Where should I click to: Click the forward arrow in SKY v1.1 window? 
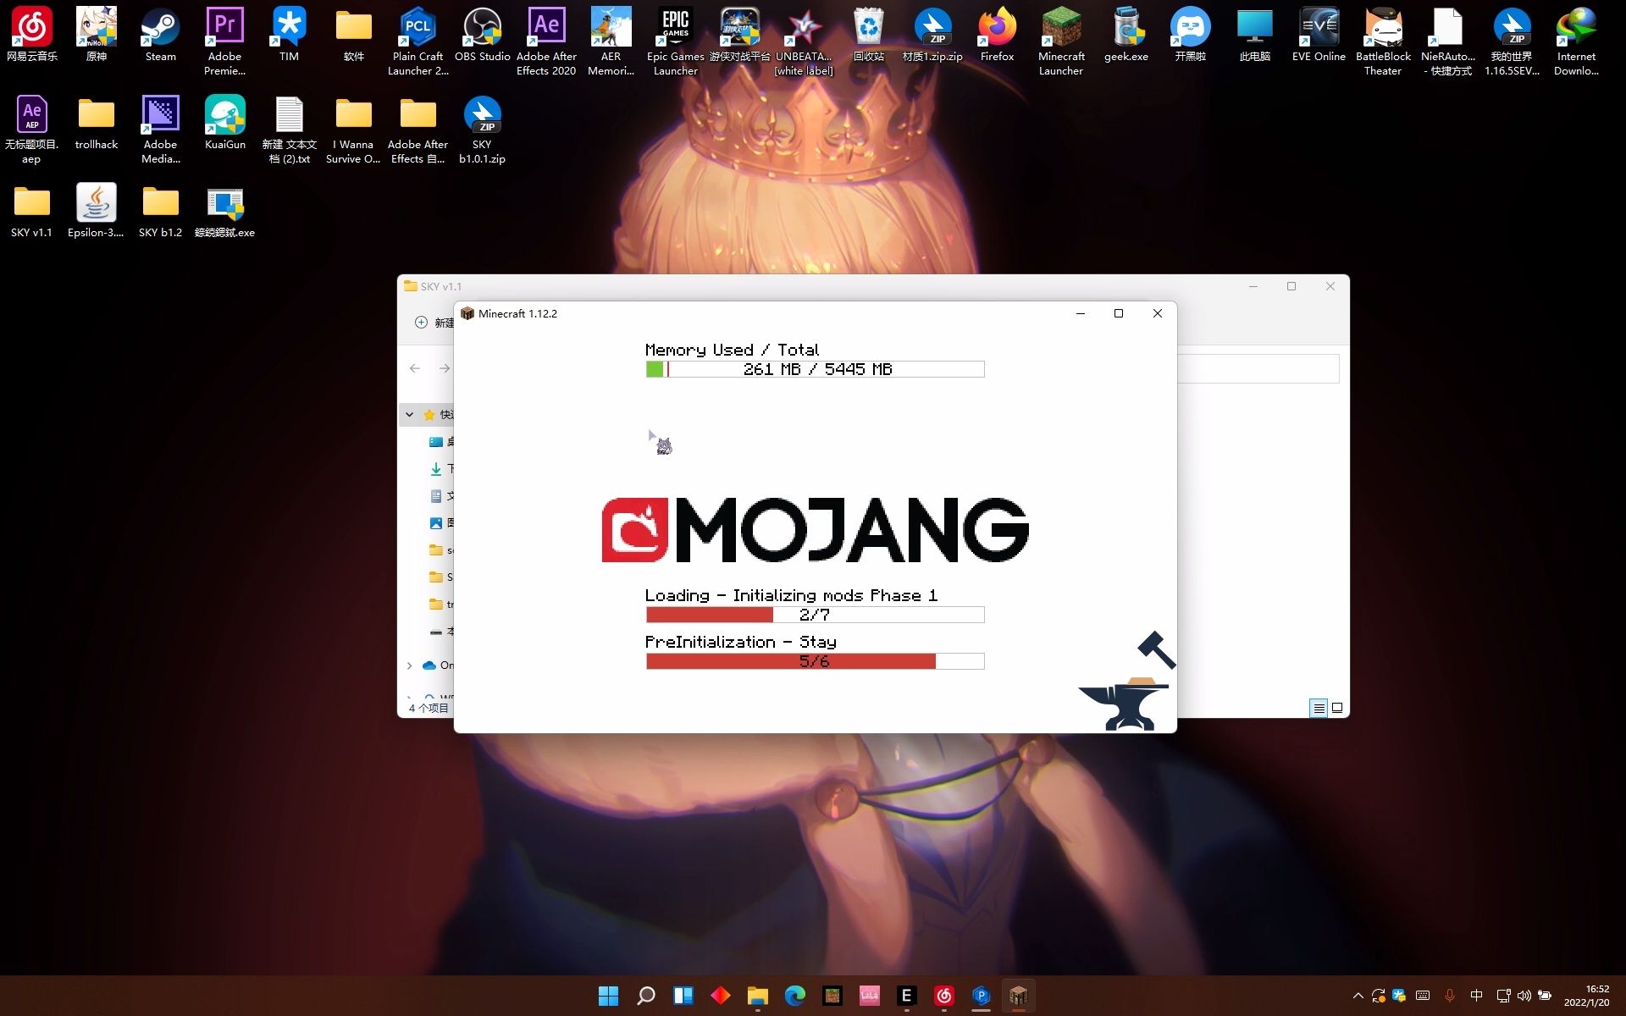click(x=444, y=368)
